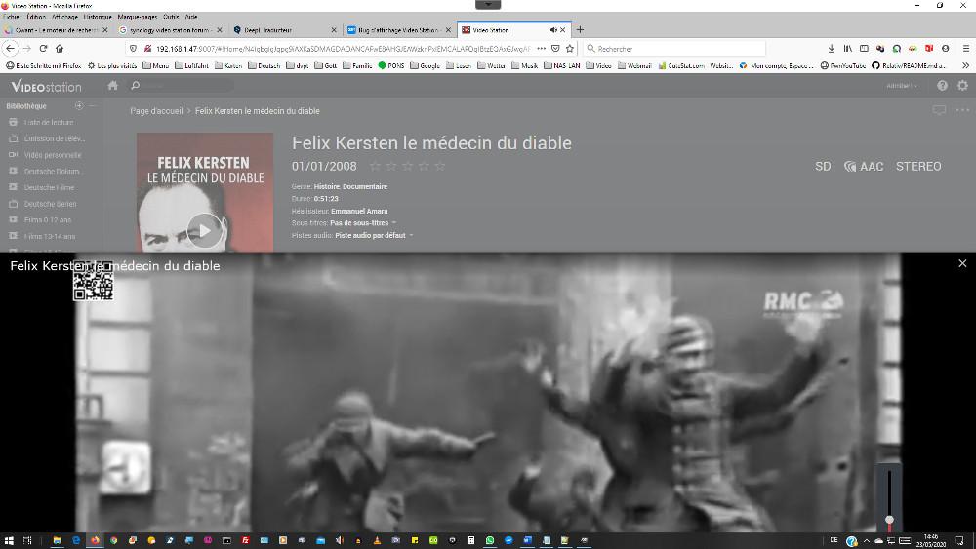Viewport: 976px width, 549px height.
Task: Click the add library plus icon
Action: pos(79,106)
